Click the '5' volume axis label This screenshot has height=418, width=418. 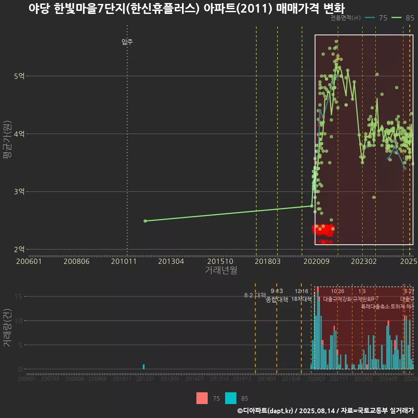(20, 345)
